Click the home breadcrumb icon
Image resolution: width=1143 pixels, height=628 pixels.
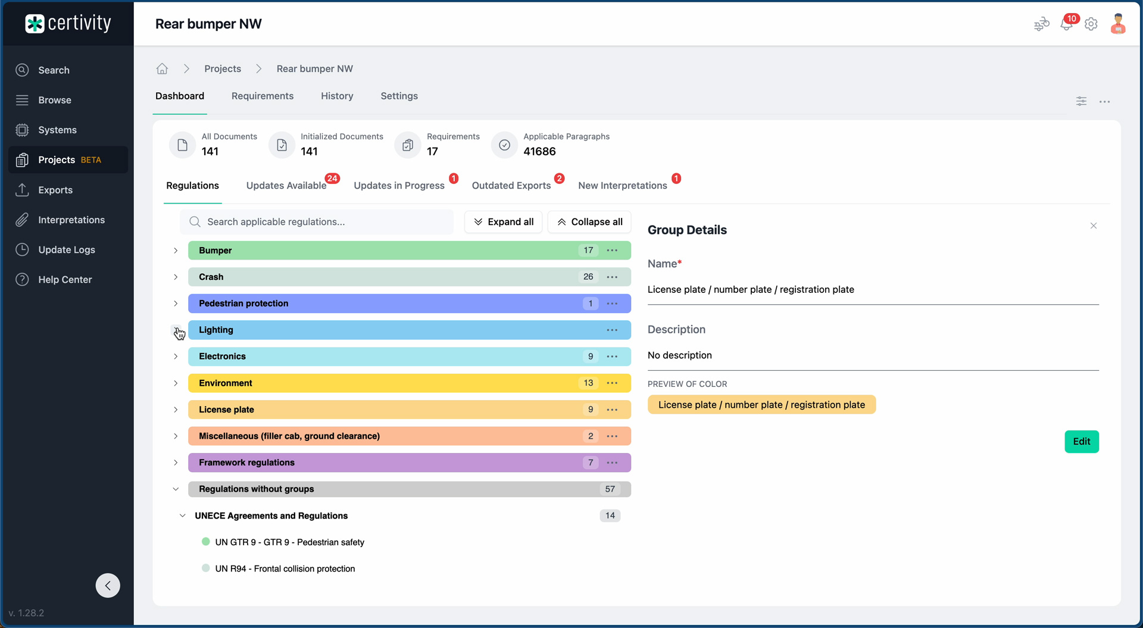coord(162,69)
